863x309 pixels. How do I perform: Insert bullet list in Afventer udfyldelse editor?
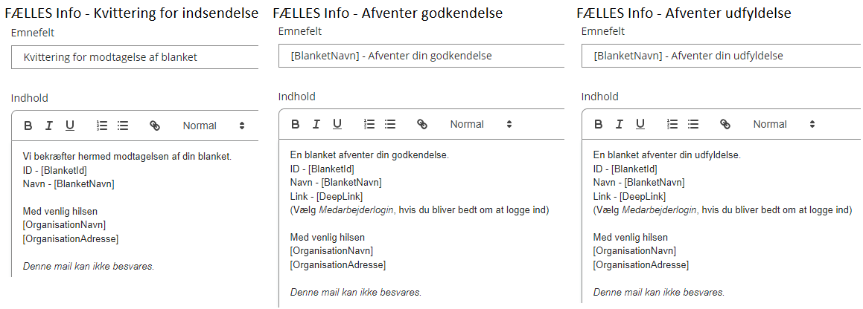point(693,124)
